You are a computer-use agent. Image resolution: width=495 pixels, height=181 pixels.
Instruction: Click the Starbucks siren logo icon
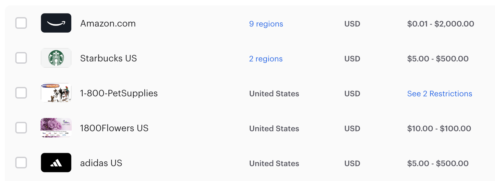56,58
